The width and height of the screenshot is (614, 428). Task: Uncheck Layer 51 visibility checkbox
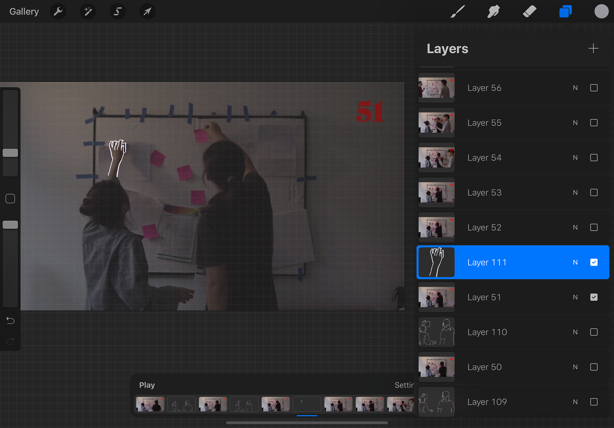coord(594,297)
